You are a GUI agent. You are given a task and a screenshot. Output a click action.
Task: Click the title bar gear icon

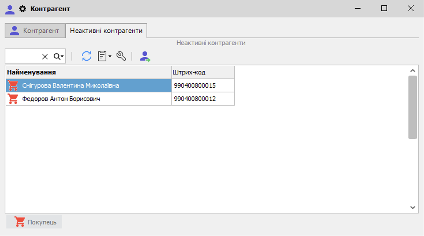pos(22,9)
